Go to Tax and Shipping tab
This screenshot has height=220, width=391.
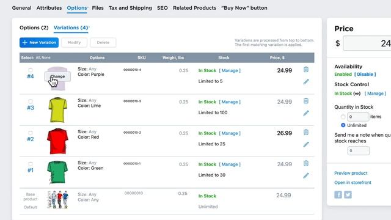click(x=130, y=8)
